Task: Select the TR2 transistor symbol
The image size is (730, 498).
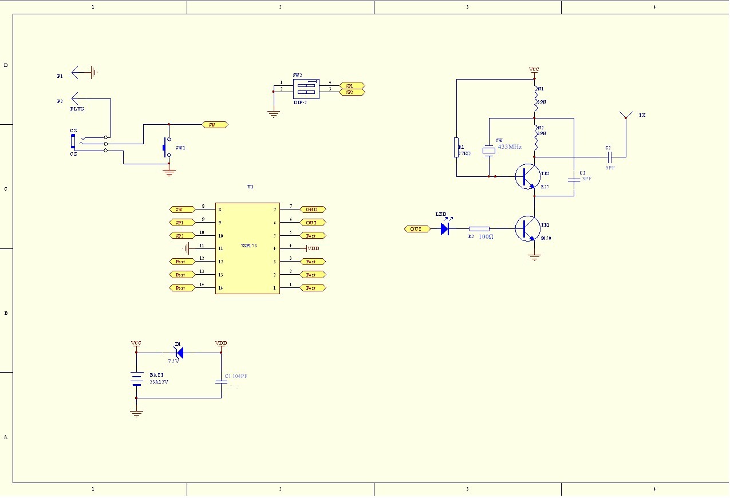Action: [527, 176]
